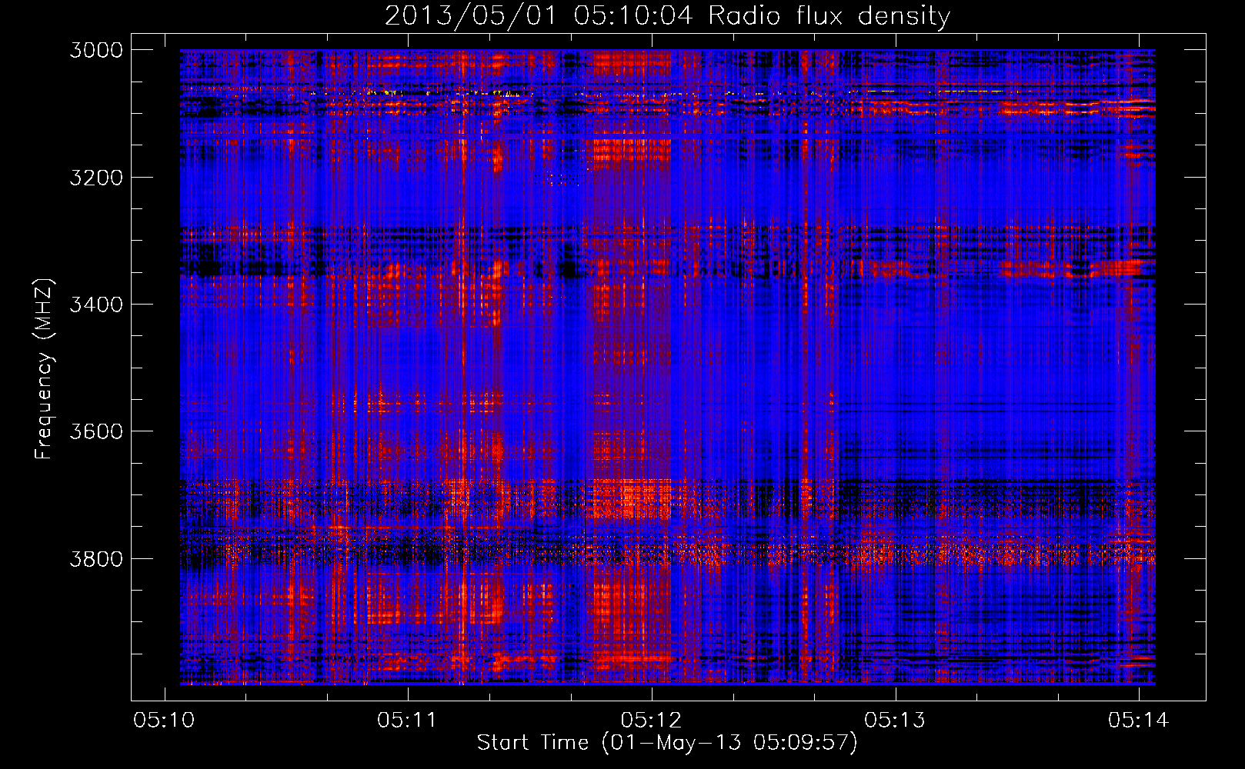Screen dimensions: 1245x769
Task: Click the 3400 frequency tick label
Action: [x=96, y=305]
